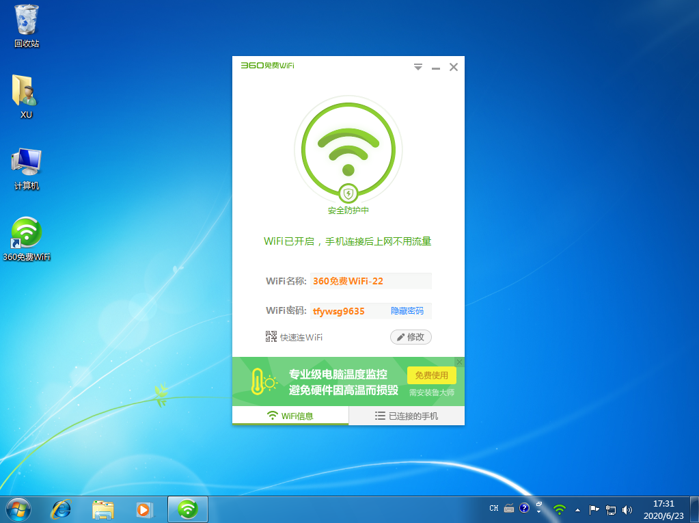Viewport: 699px width, 523px height.
Task: Click the yellow 免费使用 button
Action: click(431, 375)
